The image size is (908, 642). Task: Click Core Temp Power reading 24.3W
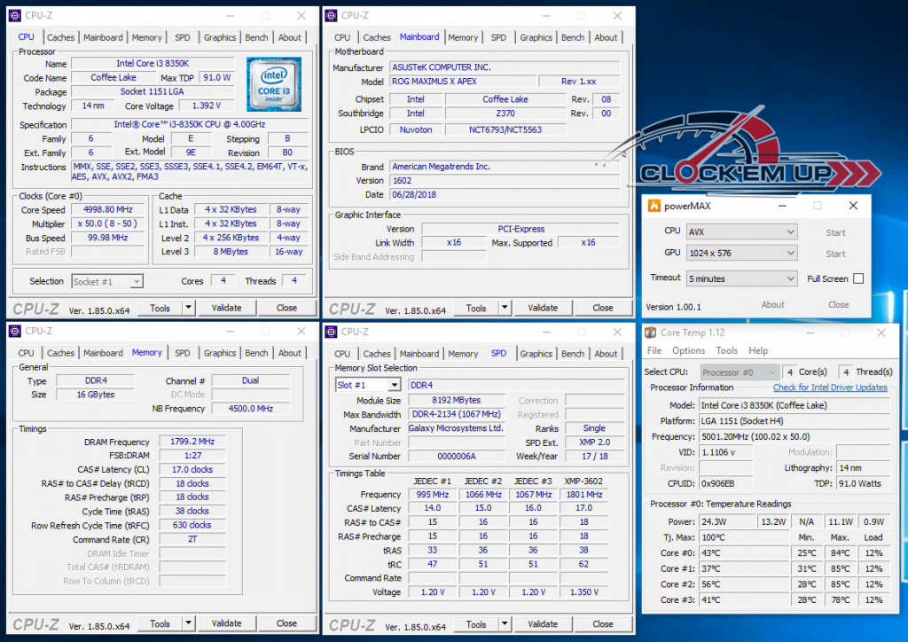[727, 521]
